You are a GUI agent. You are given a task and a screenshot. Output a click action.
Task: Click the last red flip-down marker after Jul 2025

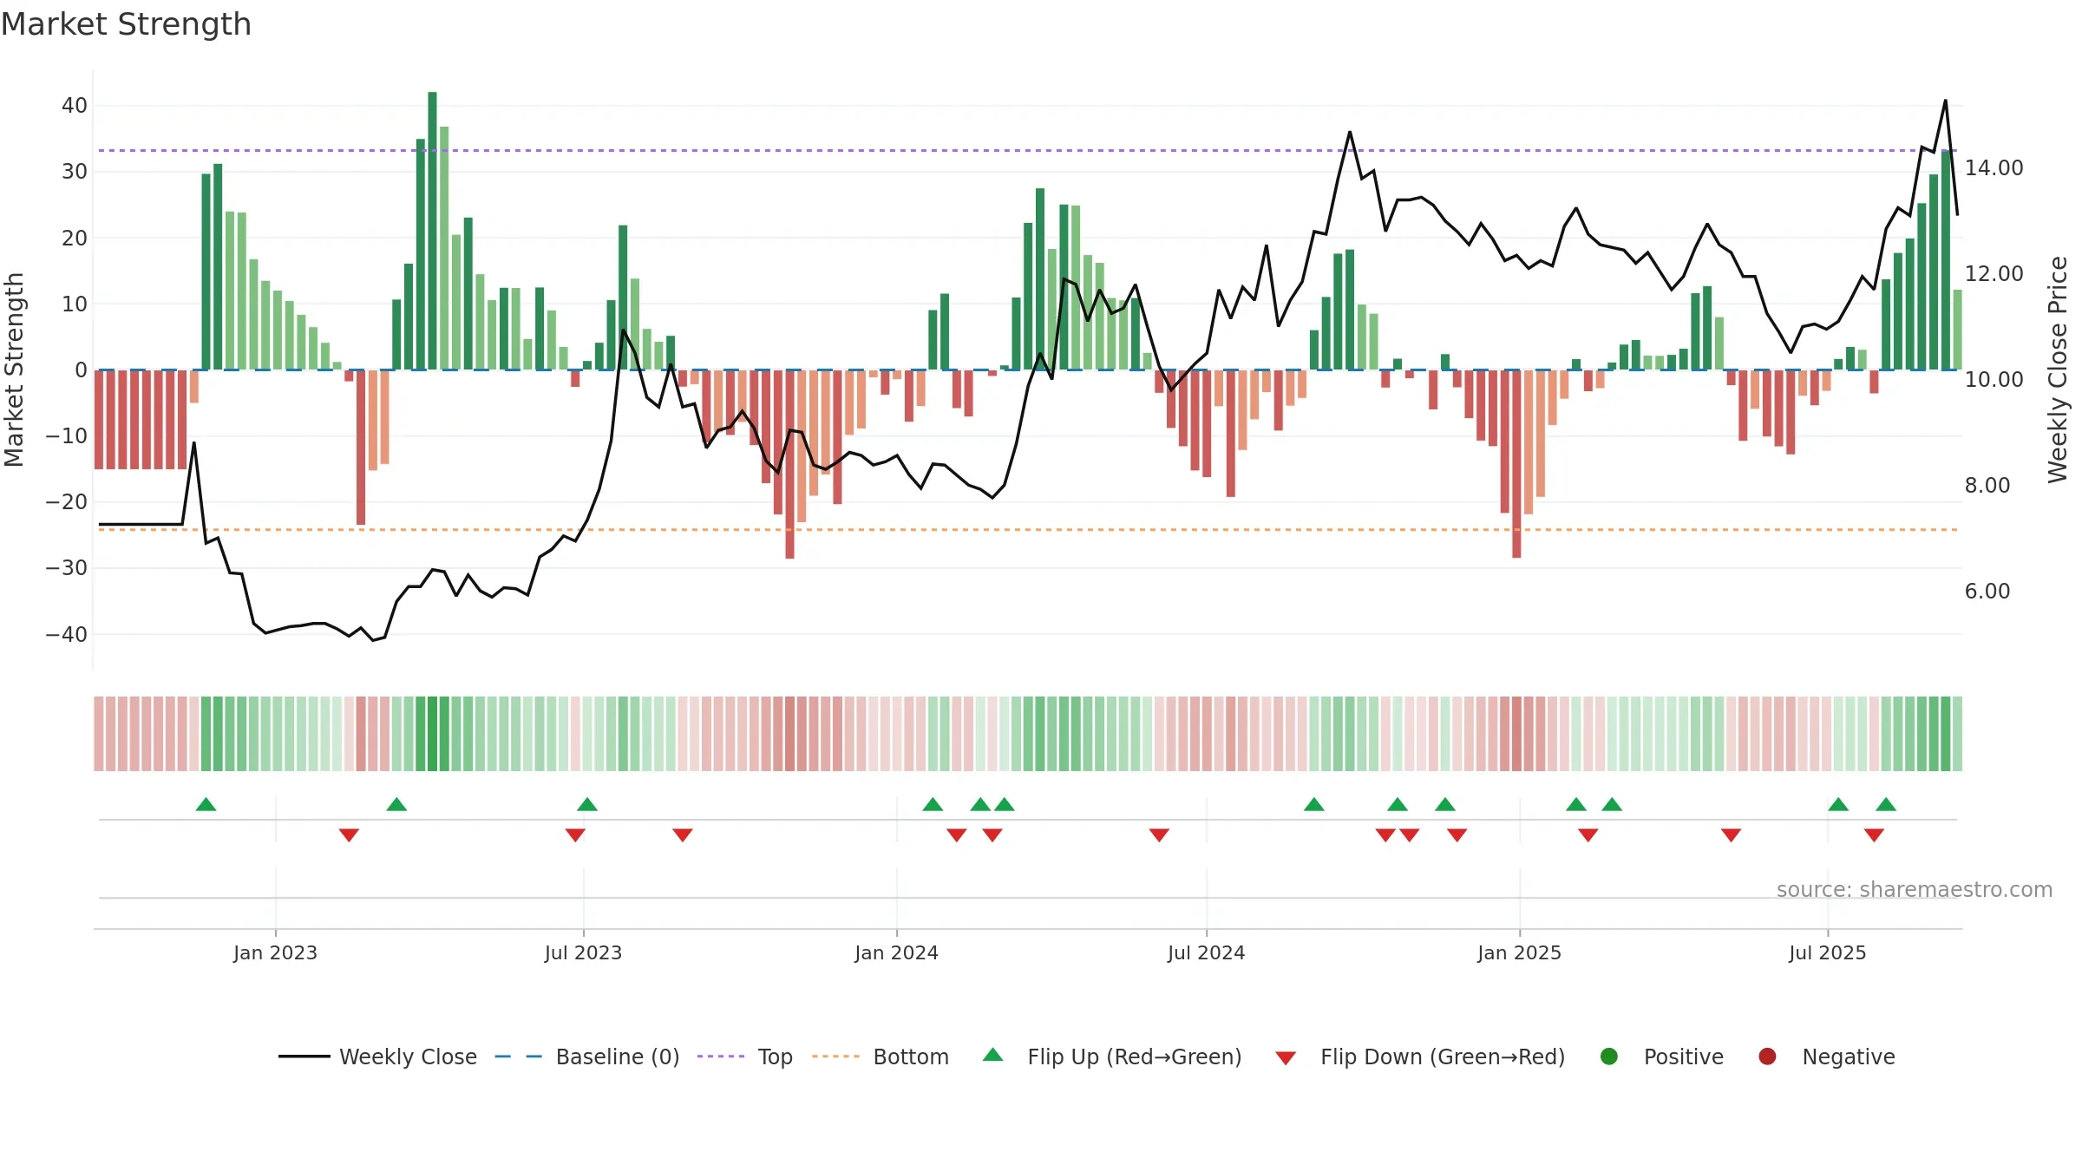1874,835
